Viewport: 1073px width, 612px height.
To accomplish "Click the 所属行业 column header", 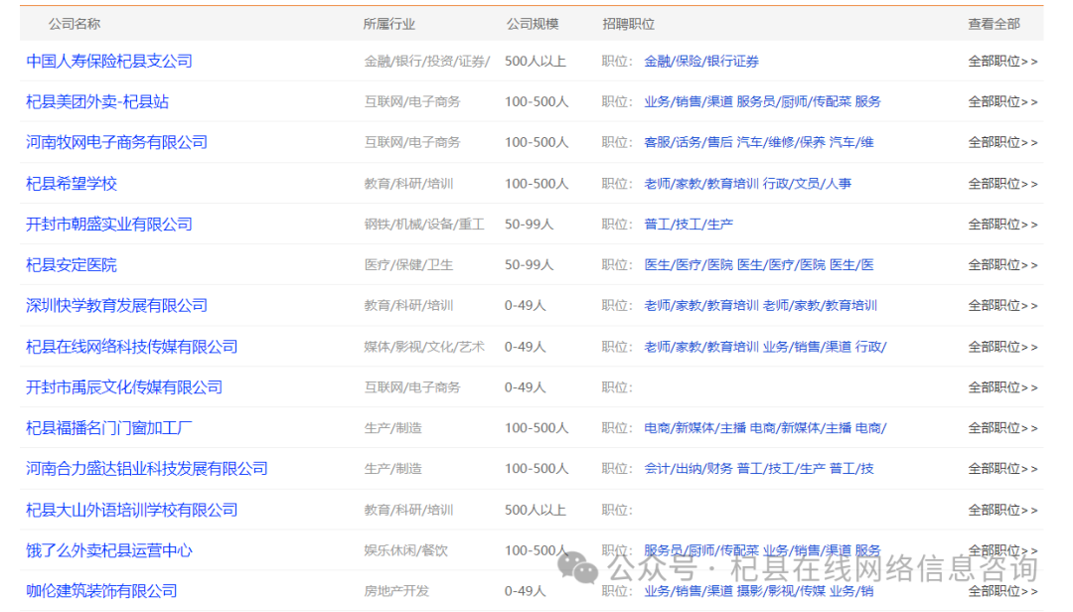I will pos(388,24).
